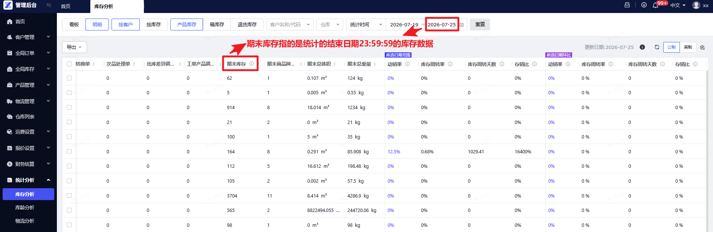The height and width of the screenshot is (232, 713).
Task: Click the 8822494.055 volume cell
Action: pos(323,210)
